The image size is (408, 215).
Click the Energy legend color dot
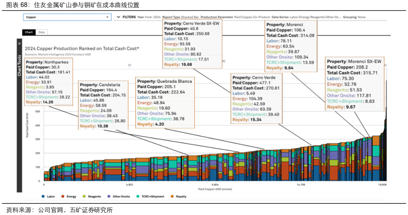pyautogui.click(x=63, y=197)
